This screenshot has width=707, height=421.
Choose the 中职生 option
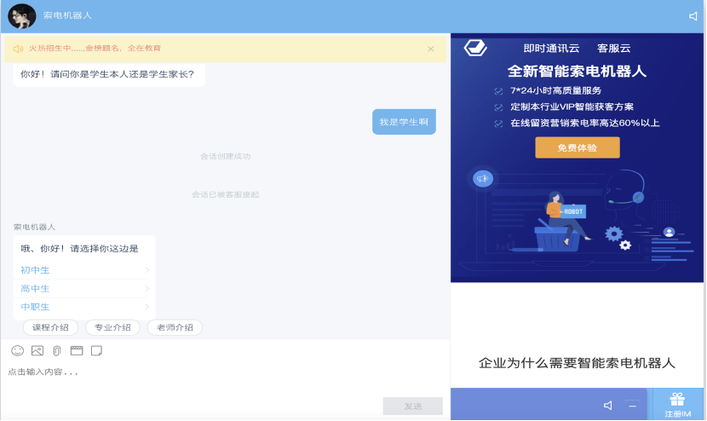coord(36,307)
